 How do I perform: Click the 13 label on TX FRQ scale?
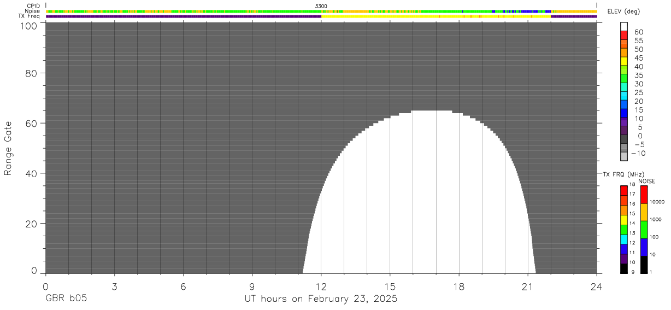click(x=632, y=233)
